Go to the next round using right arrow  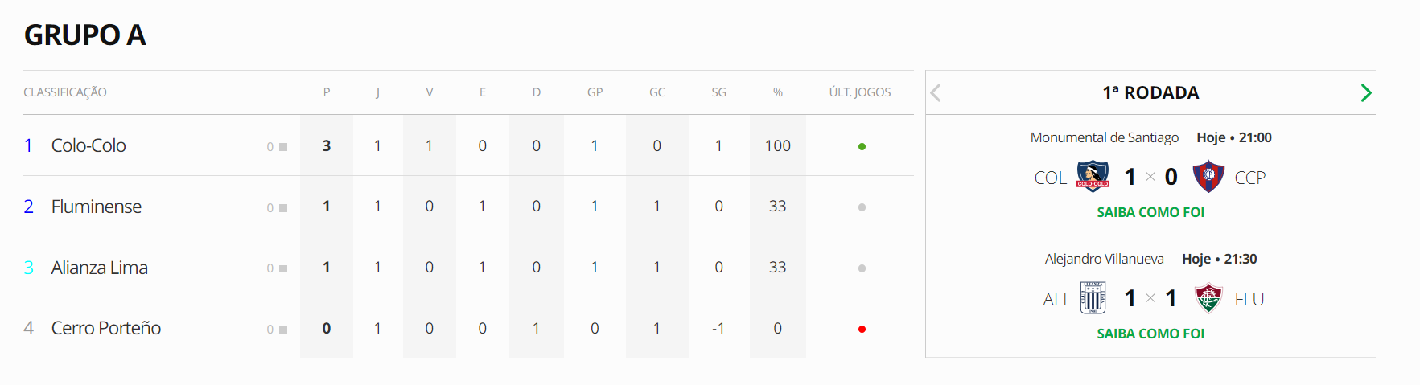coord(1365,92)
